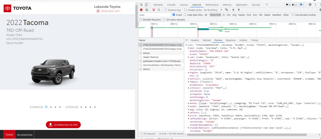Select the All request type filter
Screen dimensions: 321x139
(x=206, y=15)
